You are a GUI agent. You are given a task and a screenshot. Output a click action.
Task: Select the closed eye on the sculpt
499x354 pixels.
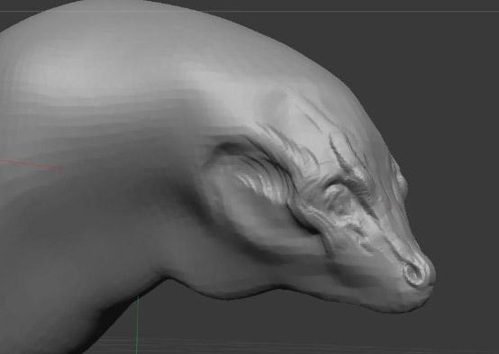(338, 199)
